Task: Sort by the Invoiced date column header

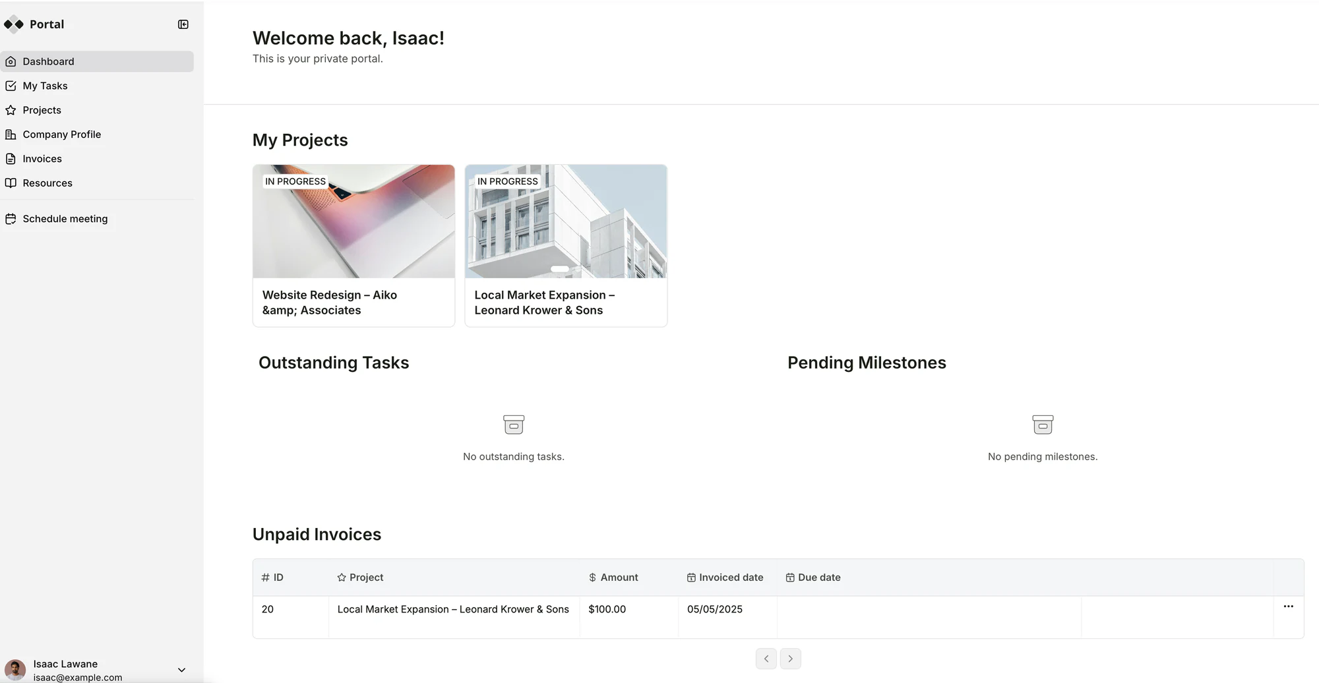Action: (728, 578)
